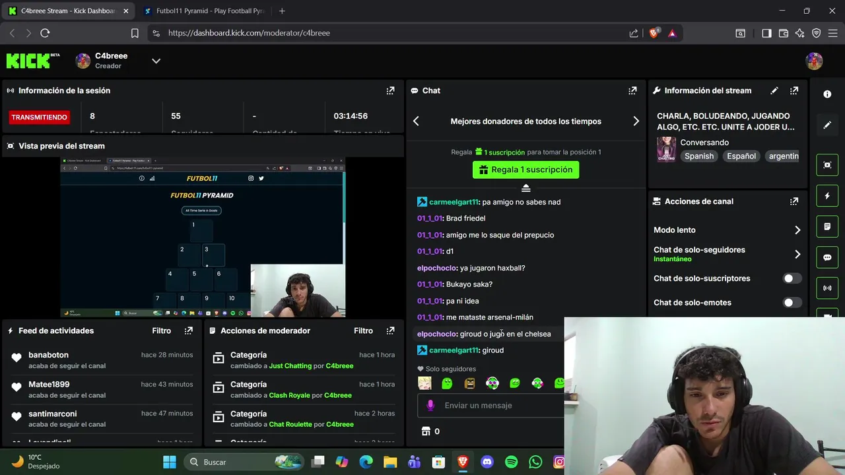Open the C4breee channel dropdown
845x475 pixels.
[x=156, y=61]
